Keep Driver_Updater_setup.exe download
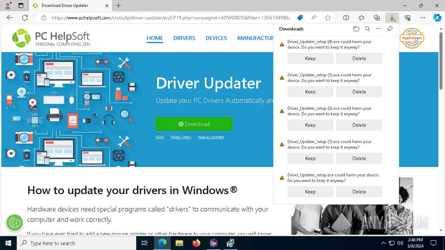 (x=310, y=192)
